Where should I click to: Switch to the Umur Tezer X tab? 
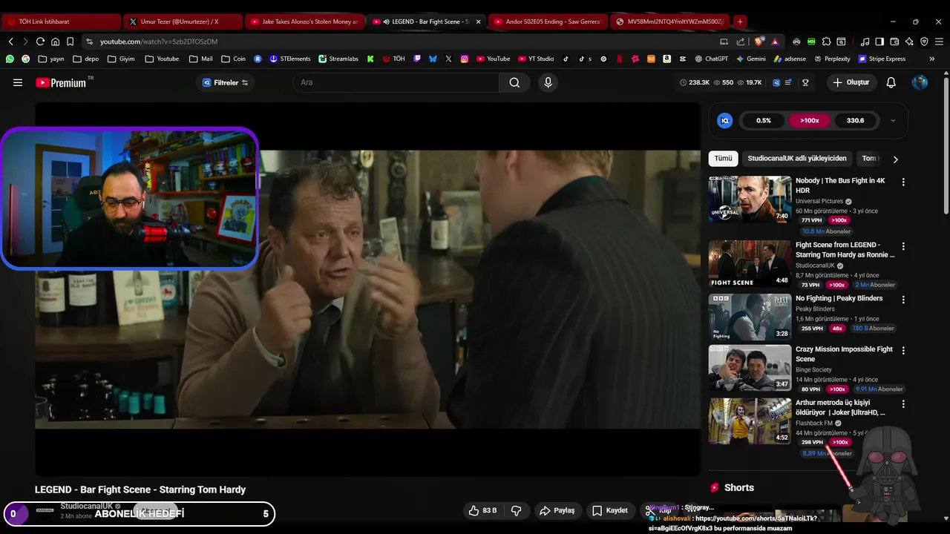[182, 22]
